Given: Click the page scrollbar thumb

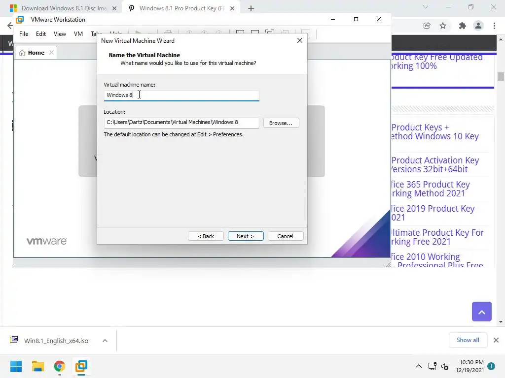Looking at the screenshot, I should pyautogui.click(x=501, y=76).
